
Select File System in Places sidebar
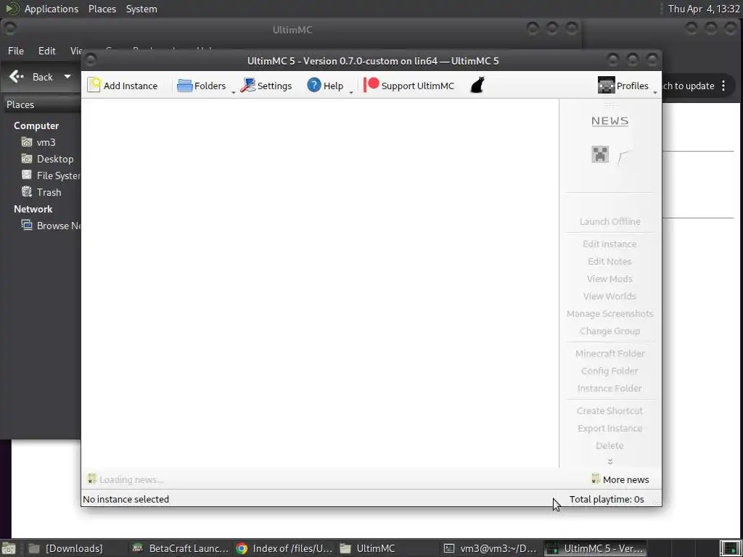point(51,176)
